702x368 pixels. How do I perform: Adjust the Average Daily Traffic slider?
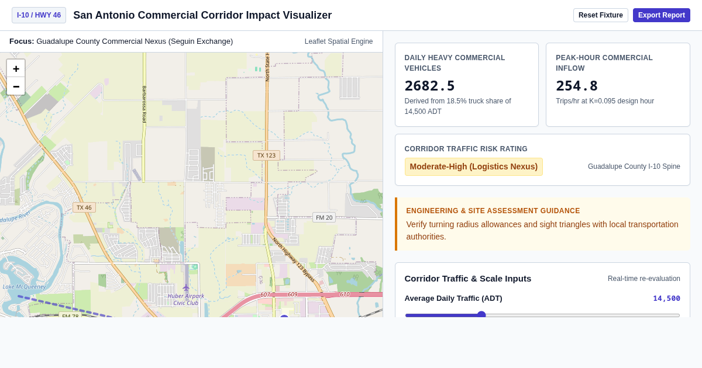542,315
